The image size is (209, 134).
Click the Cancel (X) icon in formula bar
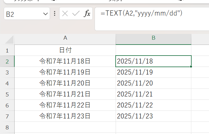65,14
